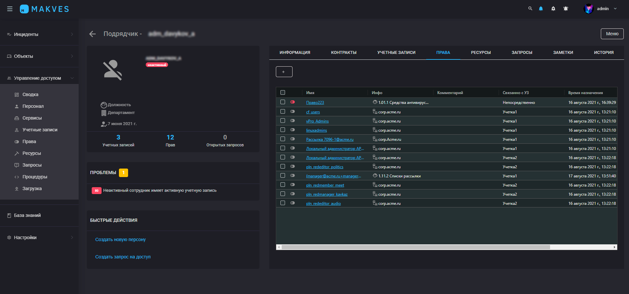Tick the checkbox for cf_users row

pyautogui.click(x=283, y=111)
